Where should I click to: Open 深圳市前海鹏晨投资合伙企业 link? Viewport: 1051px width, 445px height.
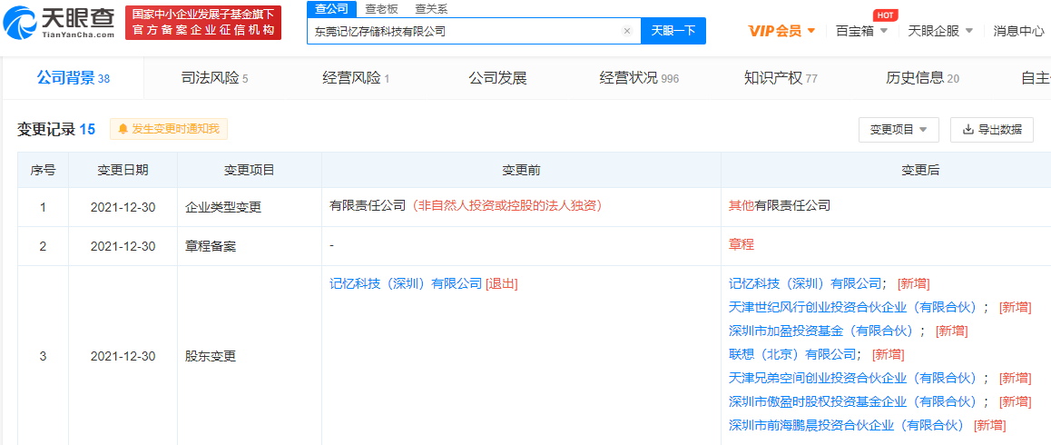(846, 425)
